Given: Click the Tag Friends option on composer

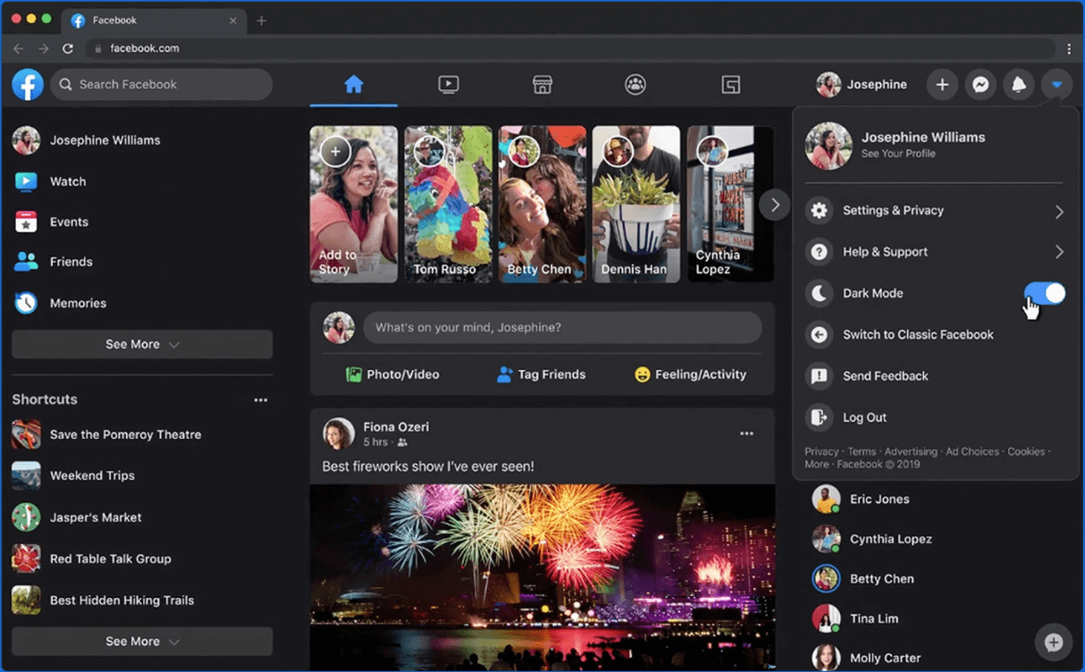Looking at the screenshot, I should click(x=540, y=374).
